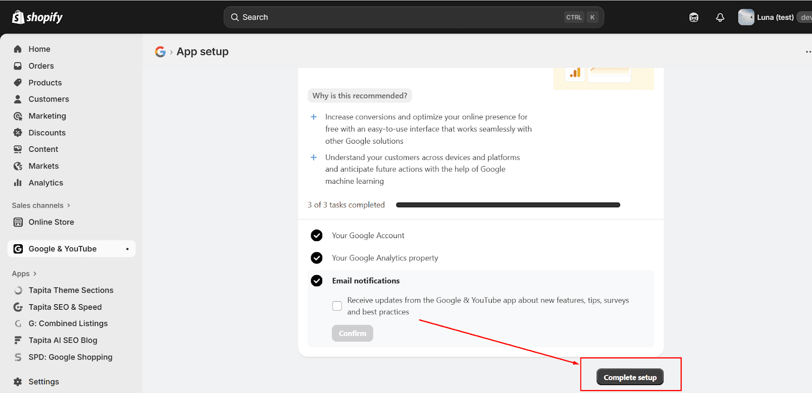Click the Customers person icon
The width and height of the screenshot is (812, 393).
(18, 99)
